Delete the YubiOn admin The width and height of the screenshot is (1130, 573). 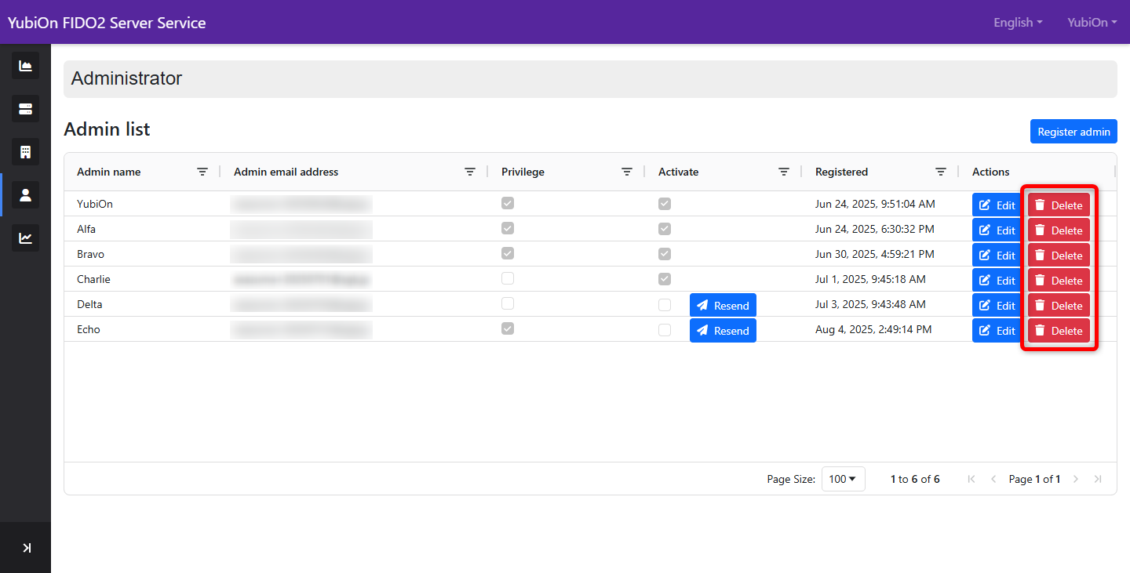[1059, 205]
